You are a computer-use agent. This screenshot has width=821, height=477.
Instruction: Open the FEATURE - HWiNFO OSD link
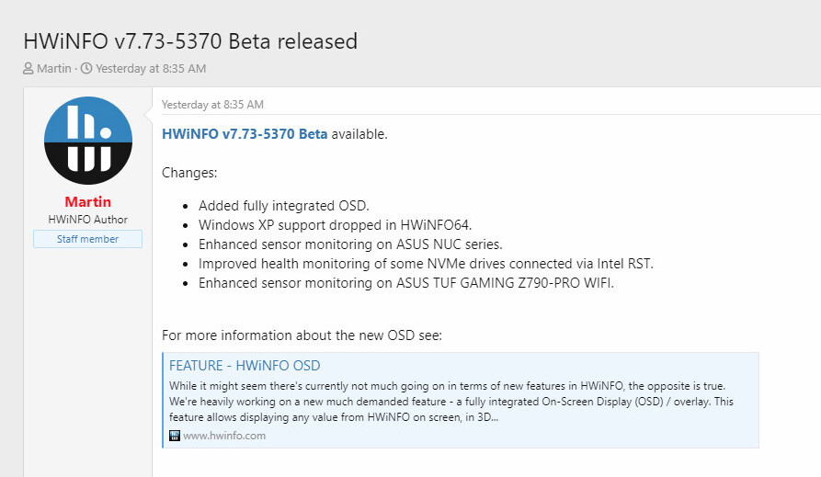pyautogui.click(x=245, y=366)
